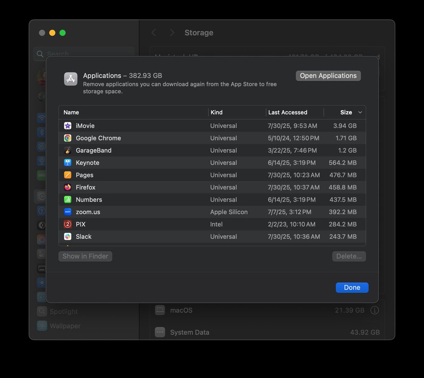The height and width of the screenshot is (378, 424).
Task: Click the Slack app icon
Action: (x=67, y=236)
